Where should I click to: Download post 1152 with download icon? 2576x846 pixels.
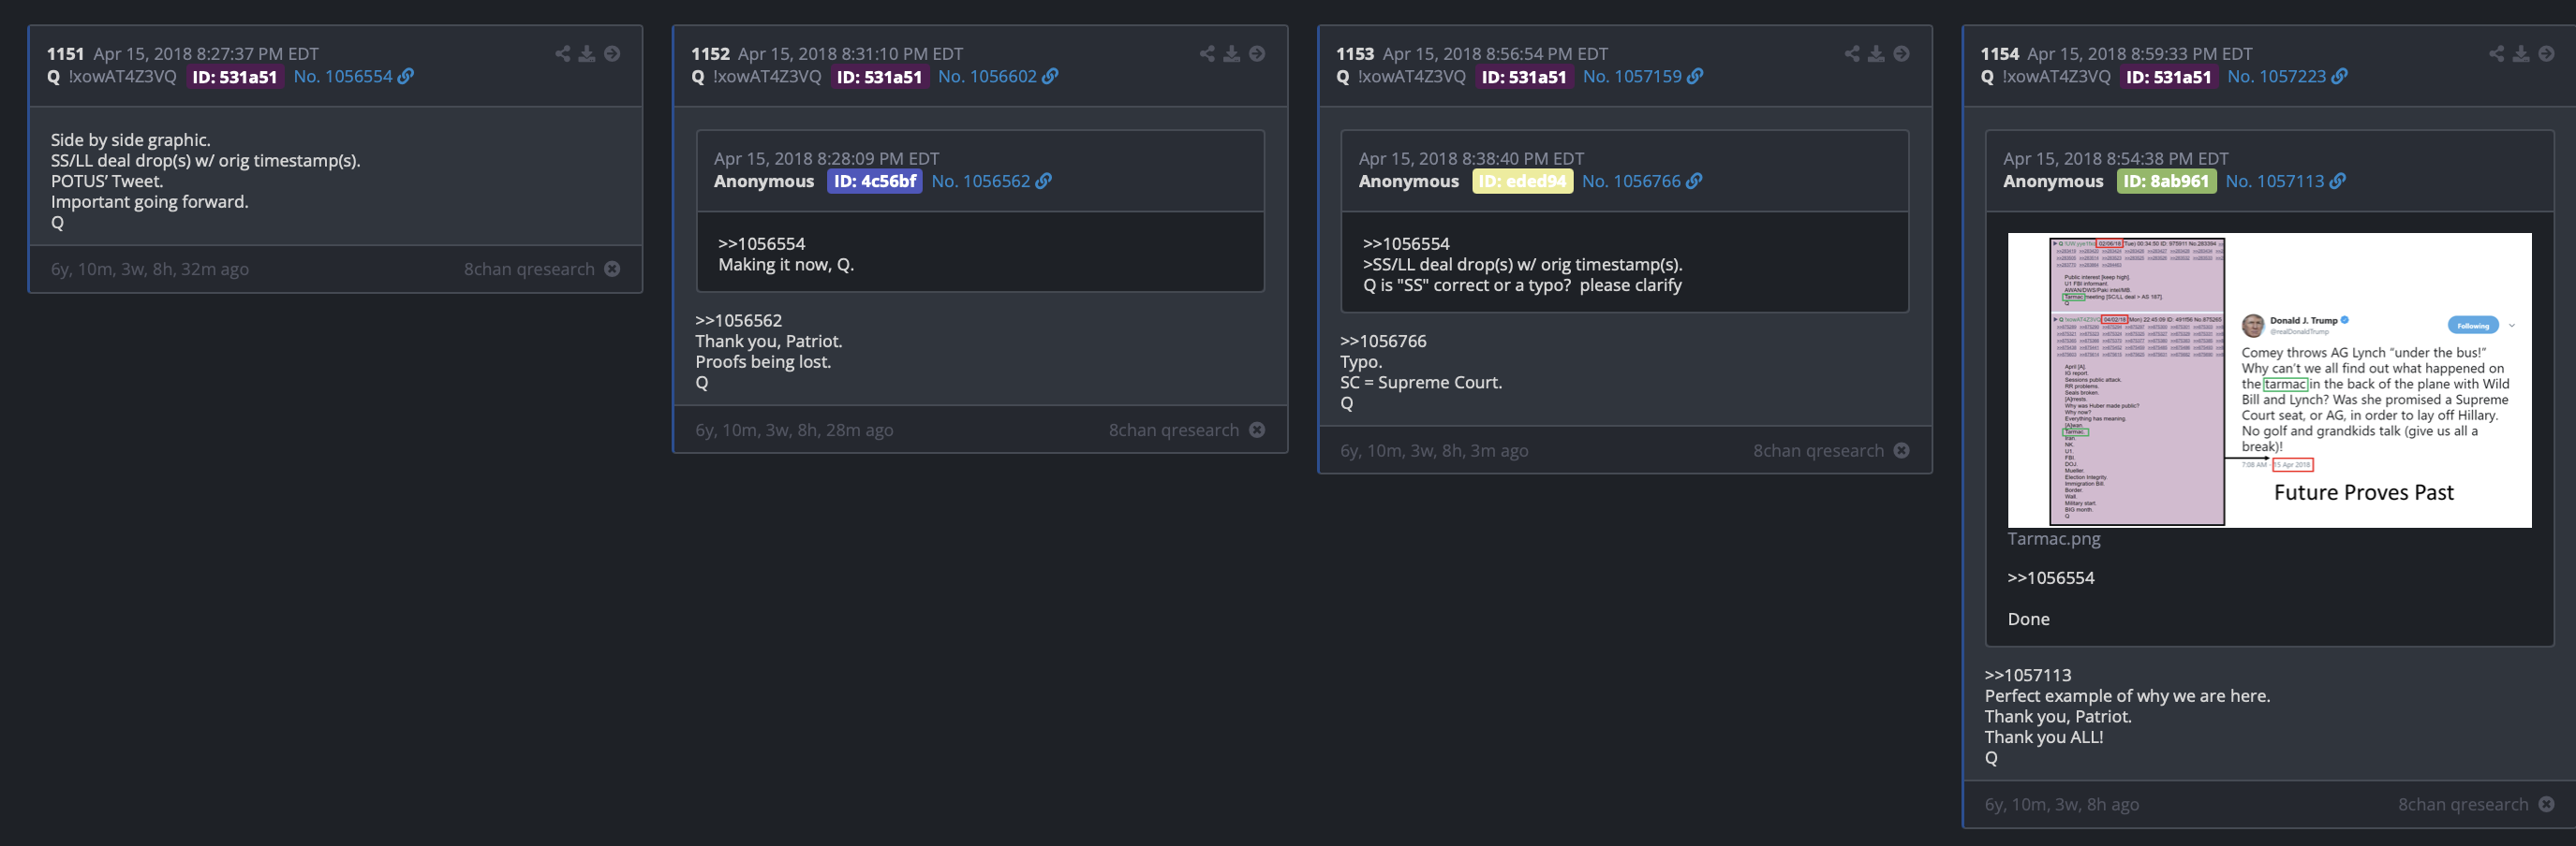click(x=1232, y=54)
